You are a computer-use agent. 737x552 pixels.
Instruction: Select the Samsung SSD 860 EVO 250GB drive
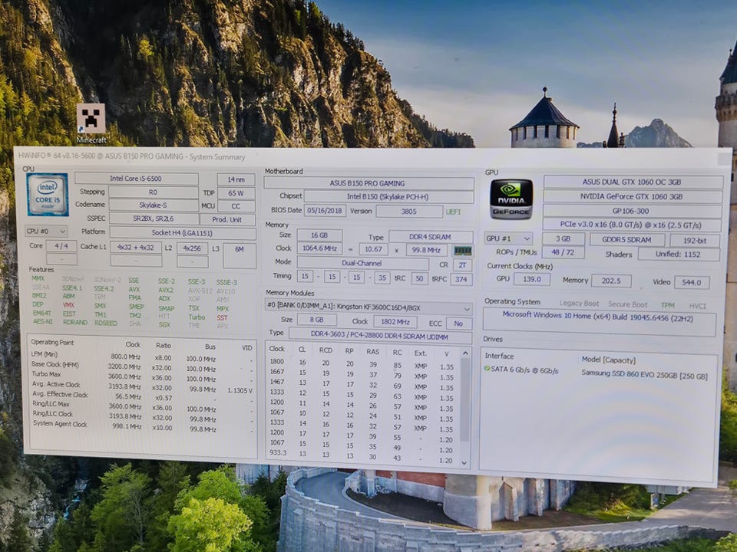644,375
